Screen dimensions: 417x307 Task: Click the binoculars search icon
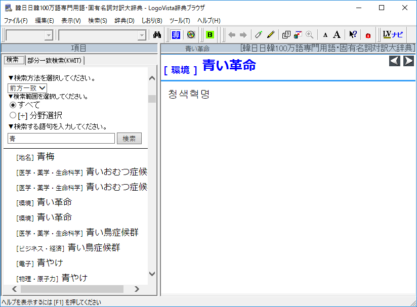[x=157, y=35]
